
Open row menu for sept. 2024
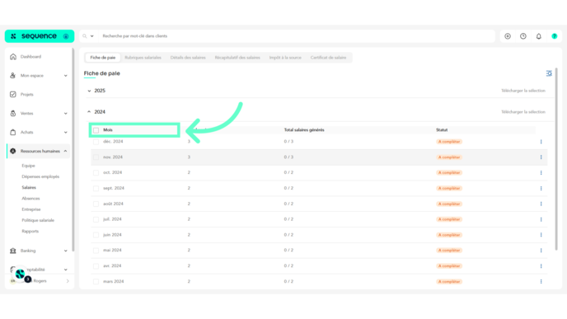pos(541,189)
